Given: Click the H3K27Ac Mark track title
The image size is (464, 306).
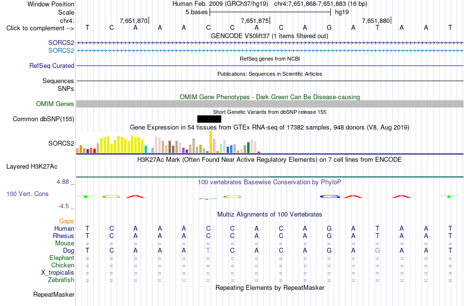Looking at the screenshot, I should point(270,160).
